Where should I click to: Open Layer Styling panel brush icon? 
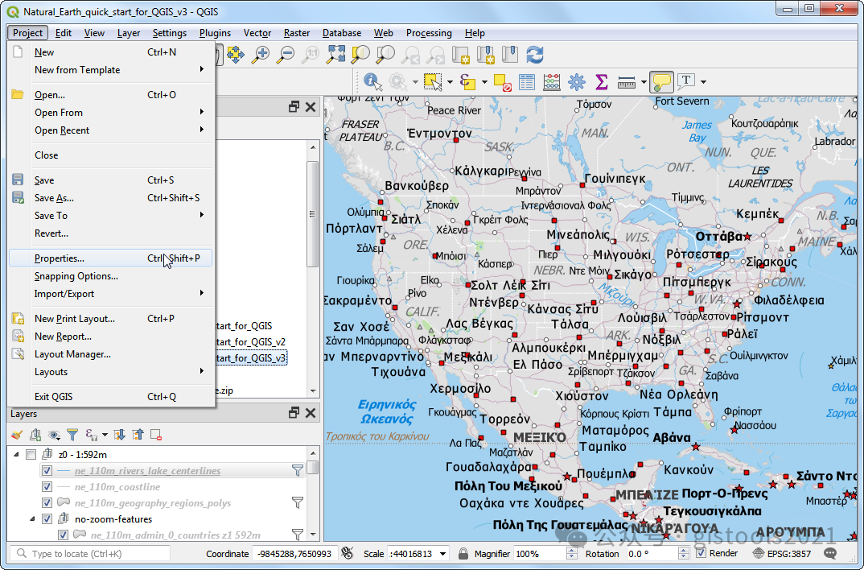click(17, 435)
